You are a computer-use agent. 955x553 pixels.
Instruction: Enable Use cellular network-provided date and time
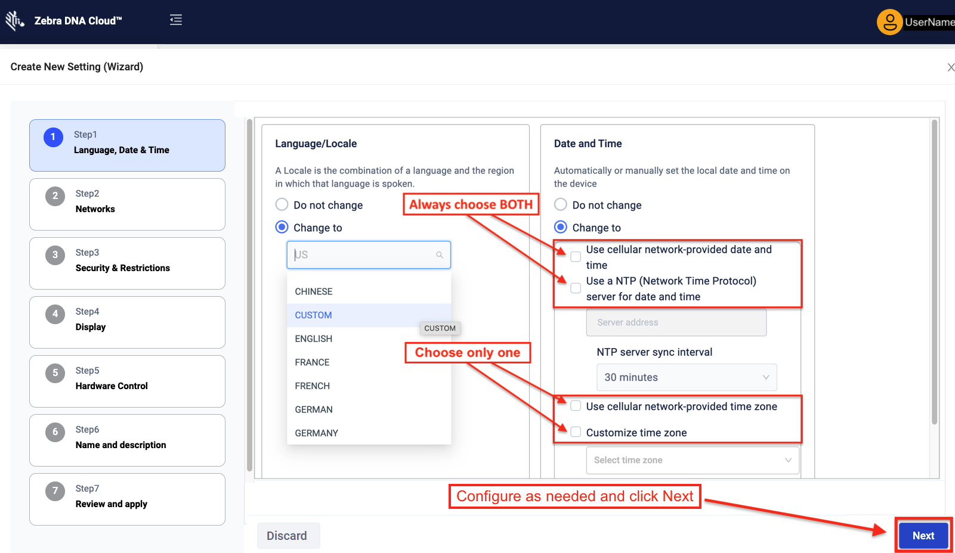pyautogui.click(x=576, y=257)
